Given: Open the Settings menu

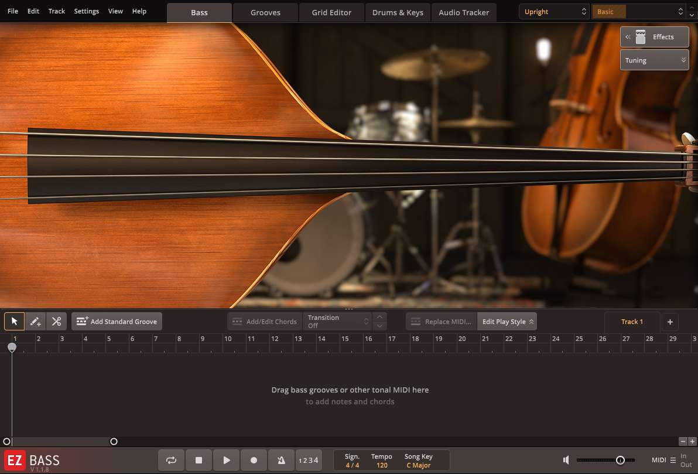Looking at the screenshot, I should [86, 11].
